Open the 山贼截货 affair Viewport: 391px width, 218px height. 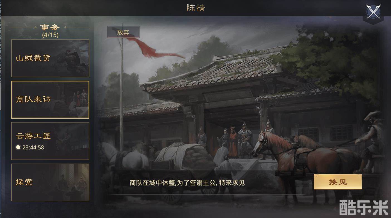point(50,58)
